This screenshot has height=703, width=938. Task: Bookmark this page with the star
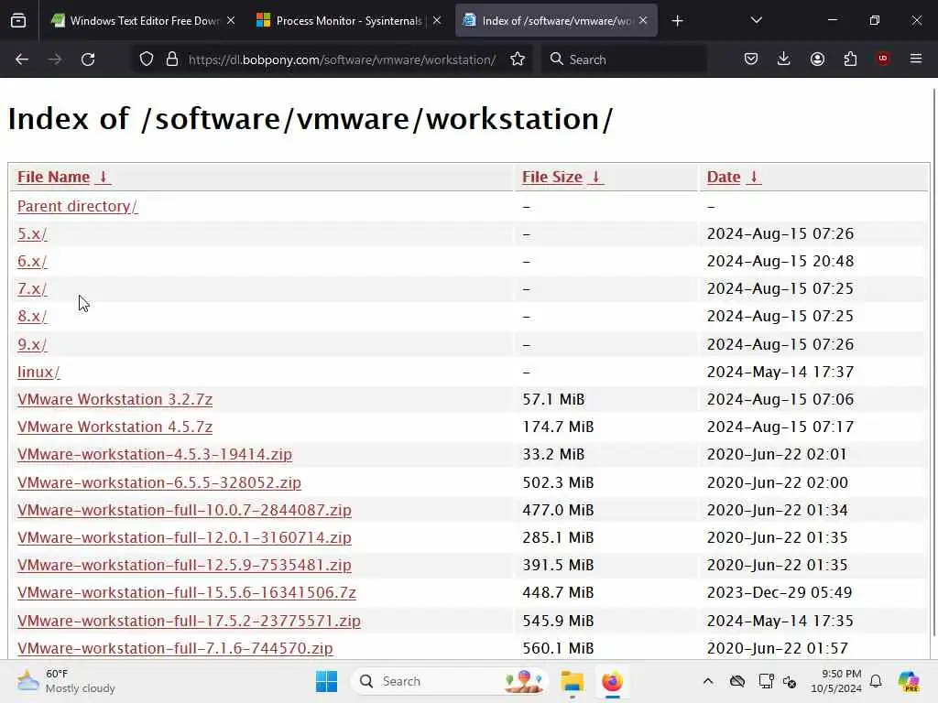click(518, 59)
